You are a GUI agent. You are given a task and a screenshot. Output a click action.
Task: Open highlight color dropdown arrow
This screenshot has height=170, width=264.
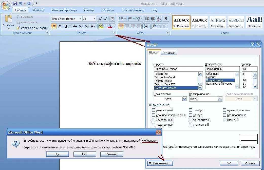(x=105, y=26)
